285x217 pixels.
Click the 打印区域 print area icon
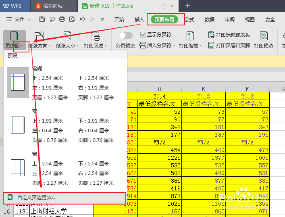pyautogui.click(x=96, y=36)
